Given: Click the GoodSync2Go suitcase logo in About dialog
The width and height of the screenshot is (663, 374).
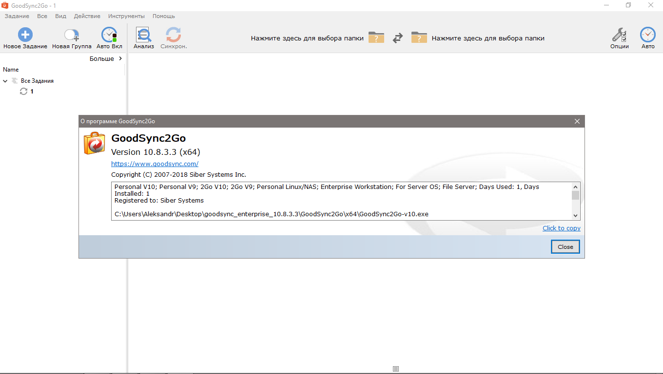Looking at the screenshot, I should (94, 144).
